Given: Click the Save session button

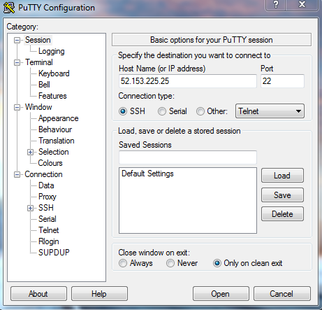Looking at the screenshot, I should (x=282, y=195).
